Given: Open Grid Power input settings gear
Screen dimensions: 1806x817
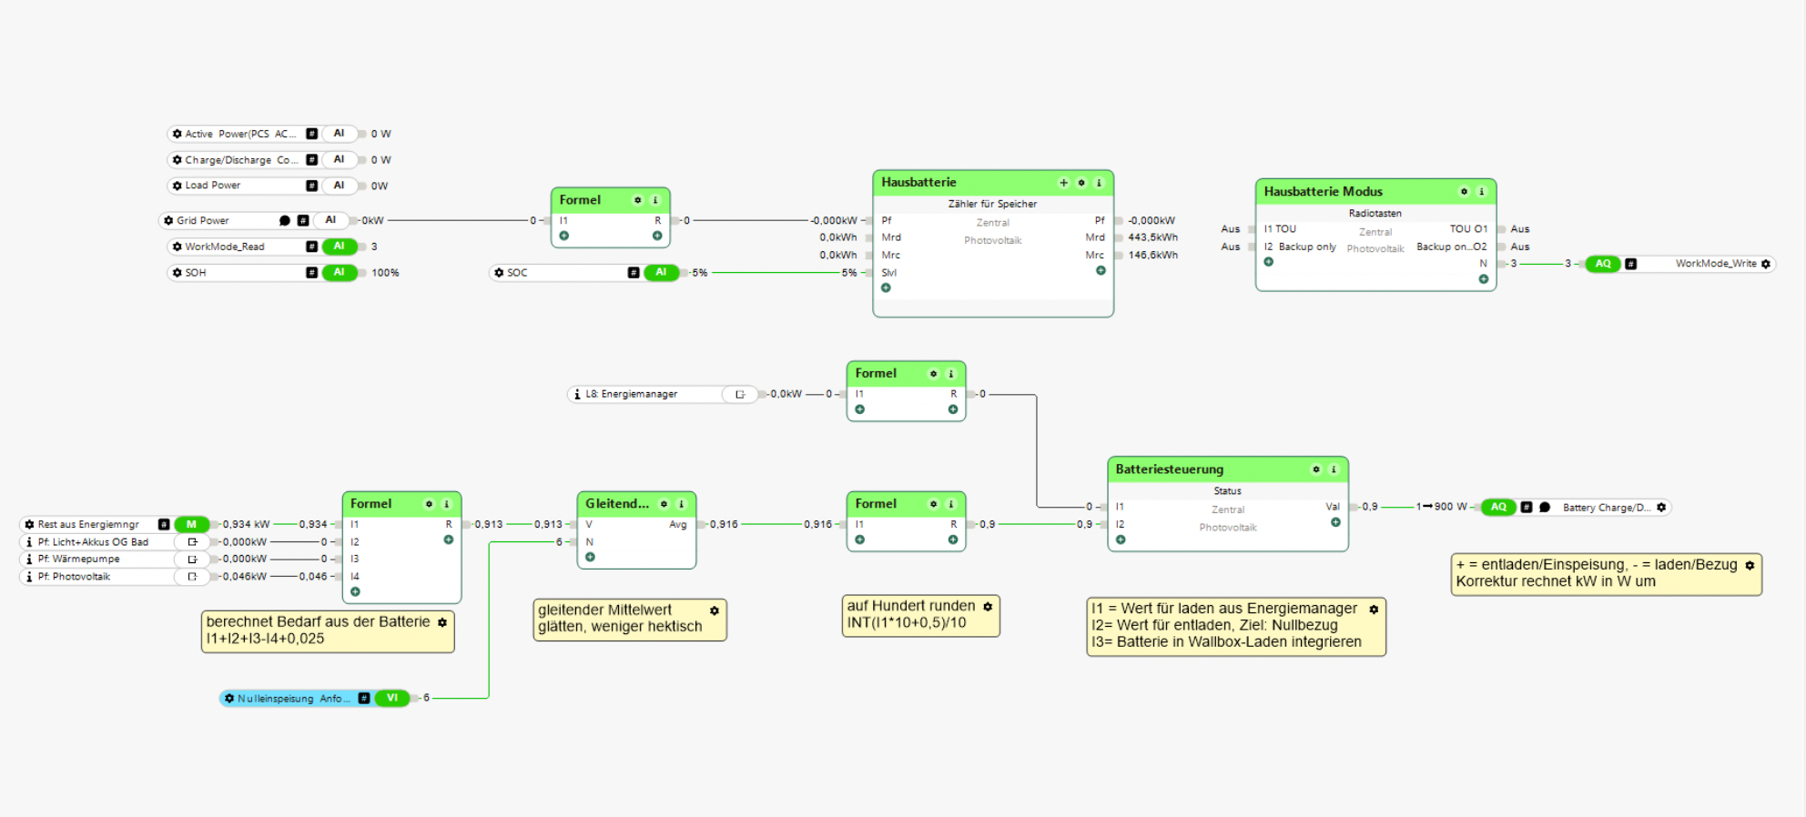Looking at the screenshot, I should tap(168, 220).
